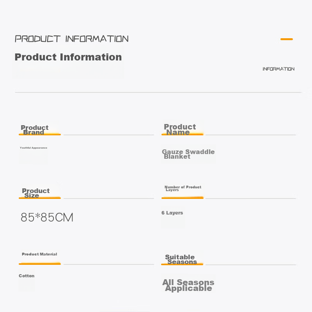The height and width of the screenshot is (312, 312).
Task: Click the orange dash accent at top right
Action: click(287, 39)
